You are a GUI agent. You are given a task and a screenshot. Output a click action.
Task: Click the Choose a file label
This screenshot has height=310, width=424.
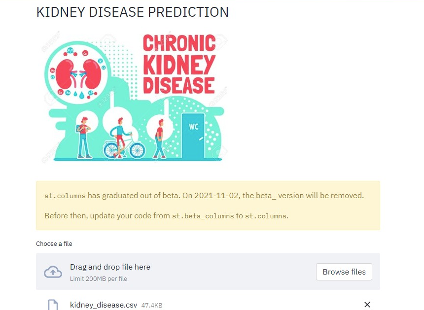coord(54,244)
